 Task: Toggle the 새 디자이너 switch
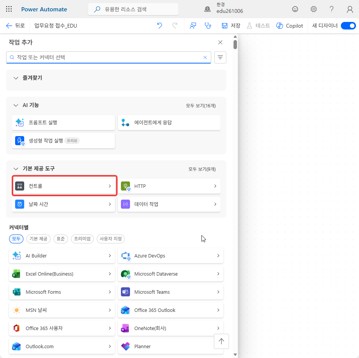point(348,26)
